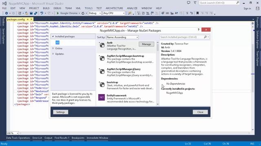
Task: Select the AspNet.ScriptManager.bootstrap package
Action: coord(126,59)
